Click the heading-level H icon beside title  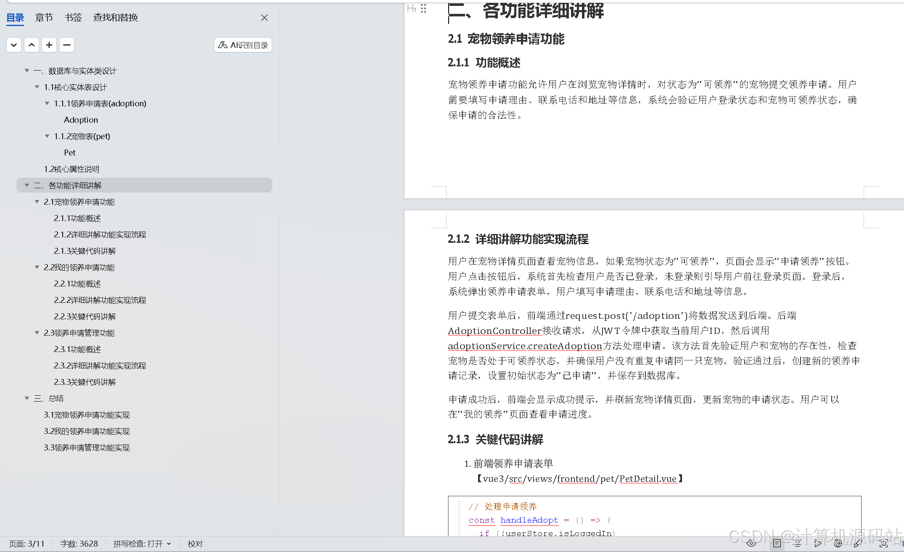pyautogui.click(x=412, y=8)
